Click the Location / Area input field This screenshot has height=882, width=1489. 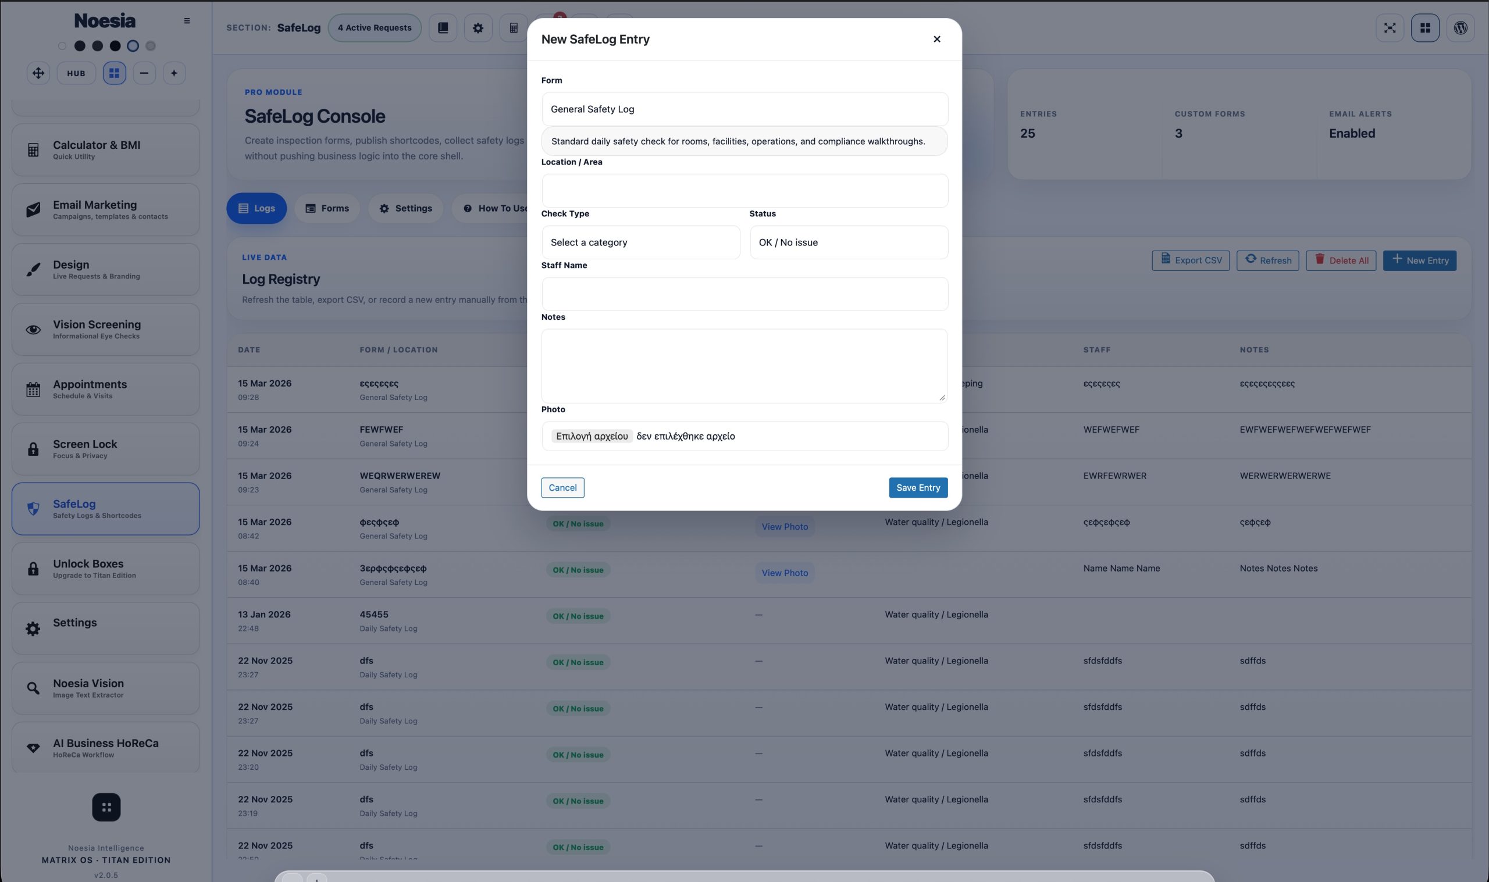[x=744, y=191]
